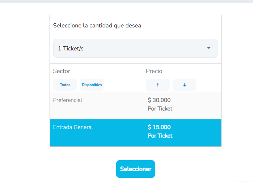
Task: Click the Sector column header
Action: 62,71
